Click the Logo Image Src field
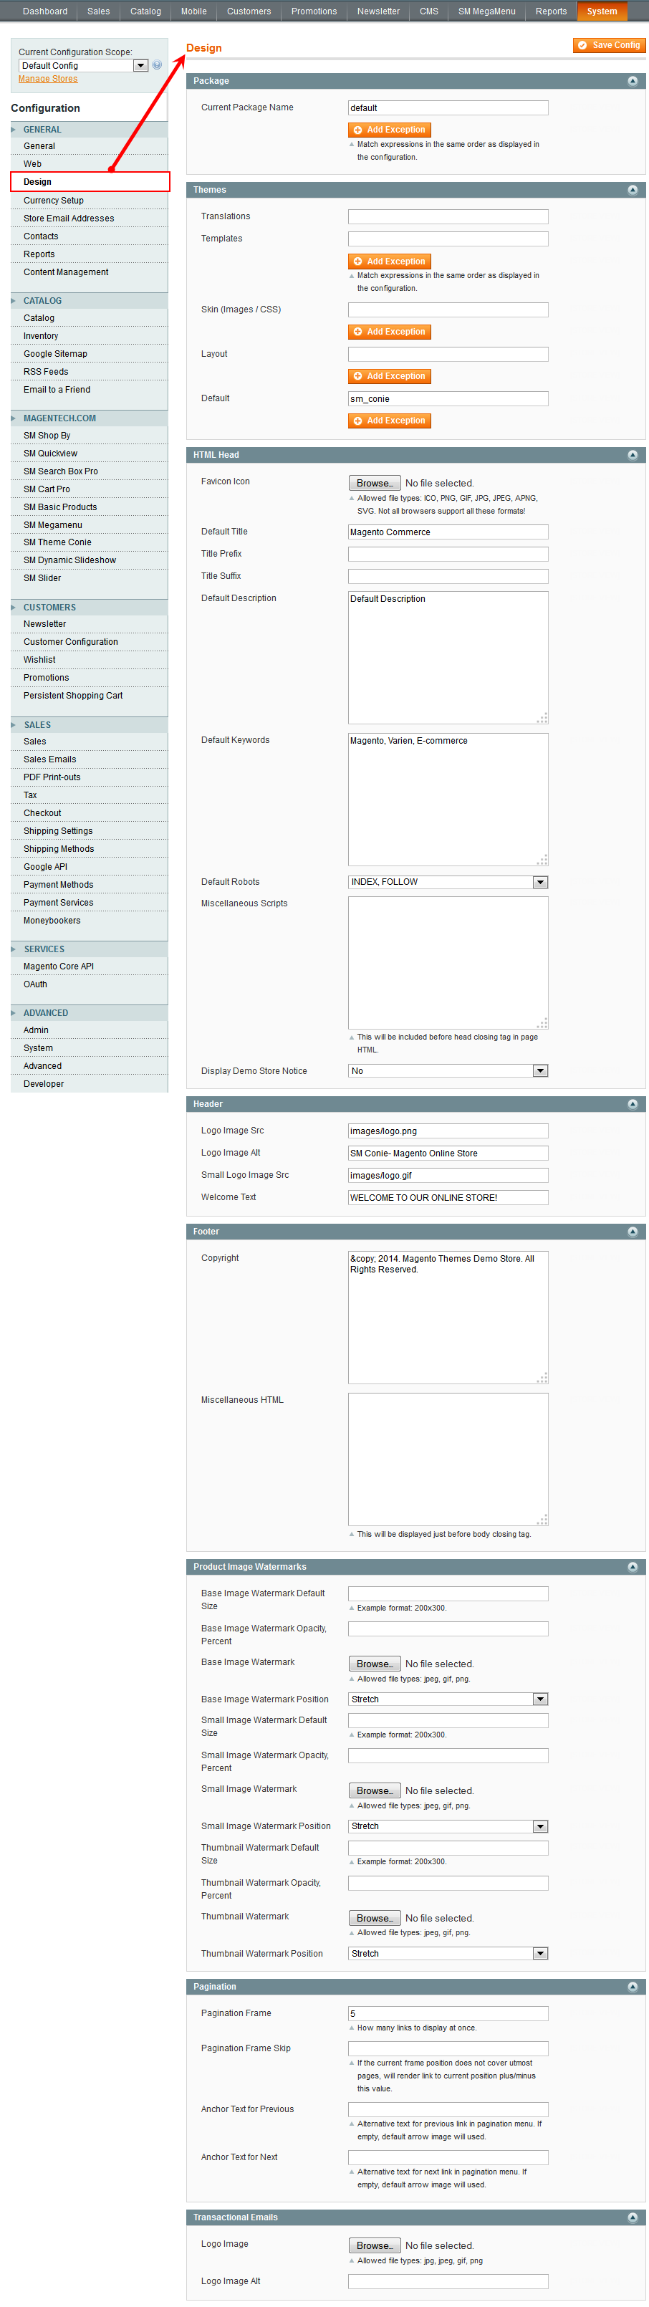 point(448,1131)
